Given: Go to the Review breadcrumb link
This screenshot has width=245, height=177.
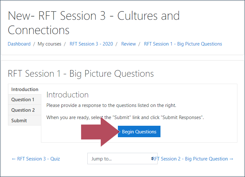Looking at the screenshot, I should pyautogui.click(x=128, y=44).
